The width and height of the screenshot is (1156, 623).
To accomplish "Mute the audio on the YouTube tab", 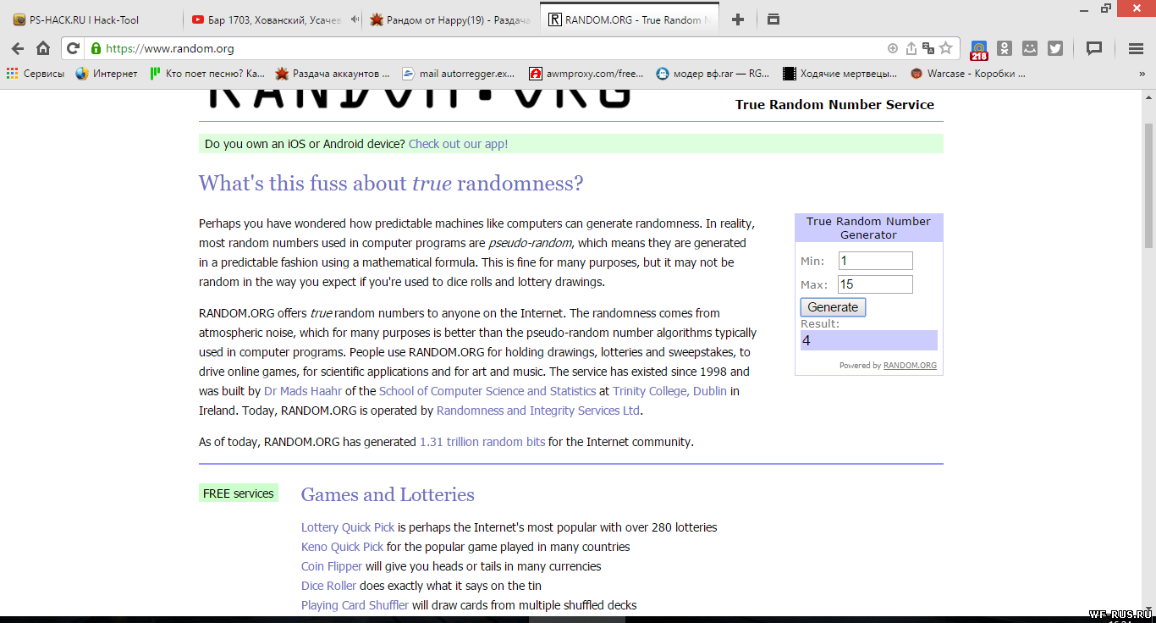I will click(355, 19).
